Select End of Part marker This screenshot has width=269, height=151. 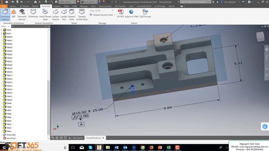pos(11,138)
